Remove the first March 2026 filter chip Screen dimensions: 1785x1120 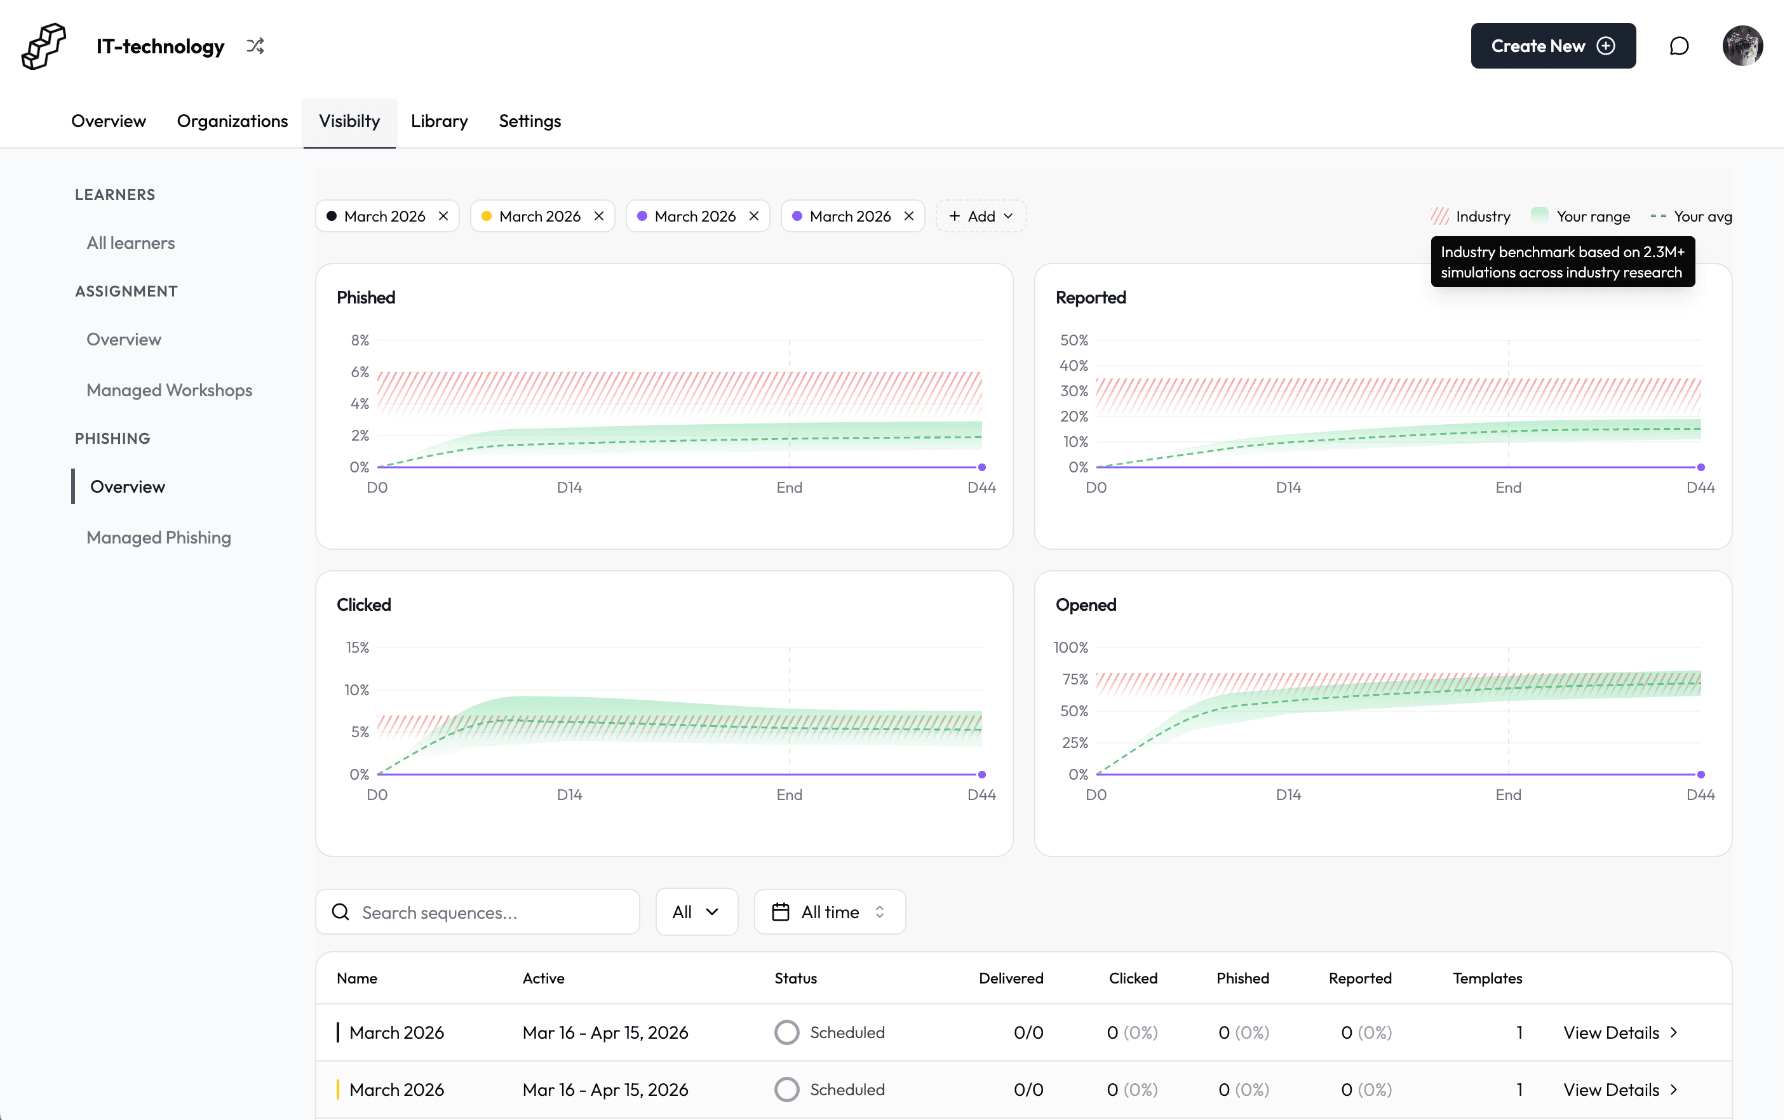coord(443,216)
